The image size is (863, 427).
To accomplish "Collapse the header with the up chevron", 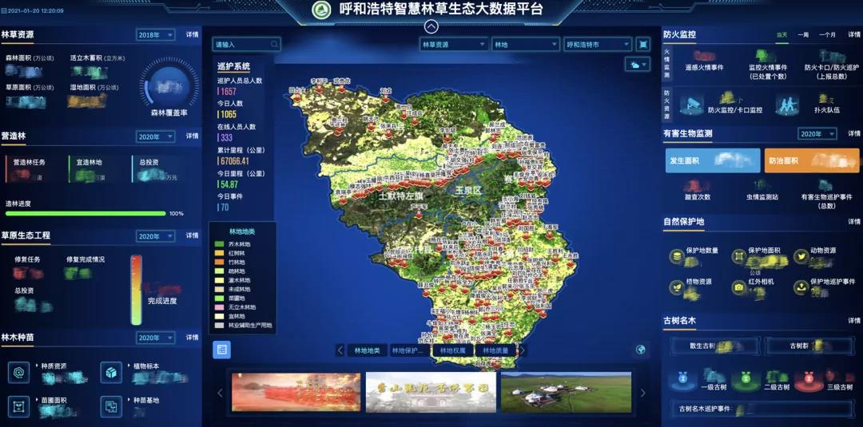I will 431,25.
